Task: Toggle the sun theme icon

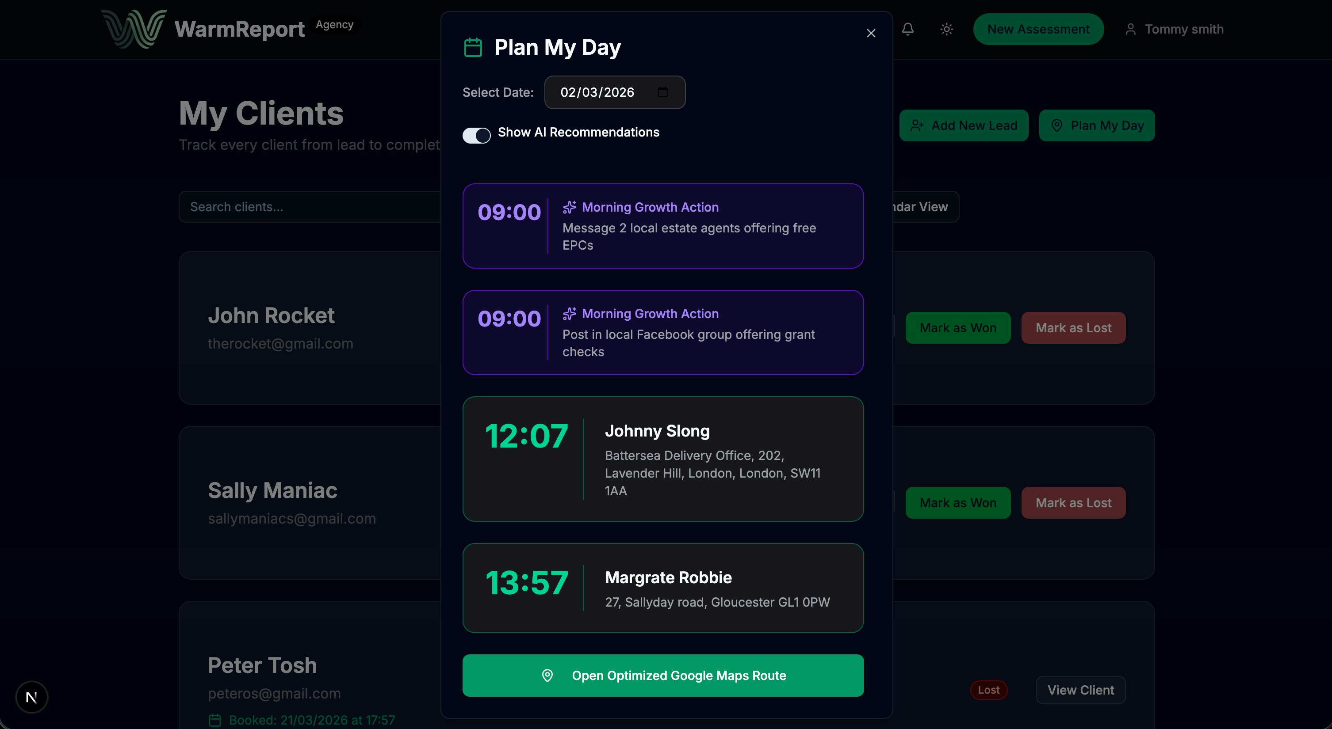Action: [946, 29]
